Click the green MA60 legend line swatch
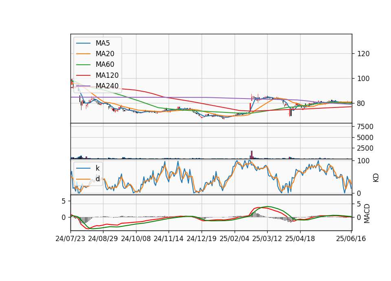The image size is (391, 281). (83, 65)
